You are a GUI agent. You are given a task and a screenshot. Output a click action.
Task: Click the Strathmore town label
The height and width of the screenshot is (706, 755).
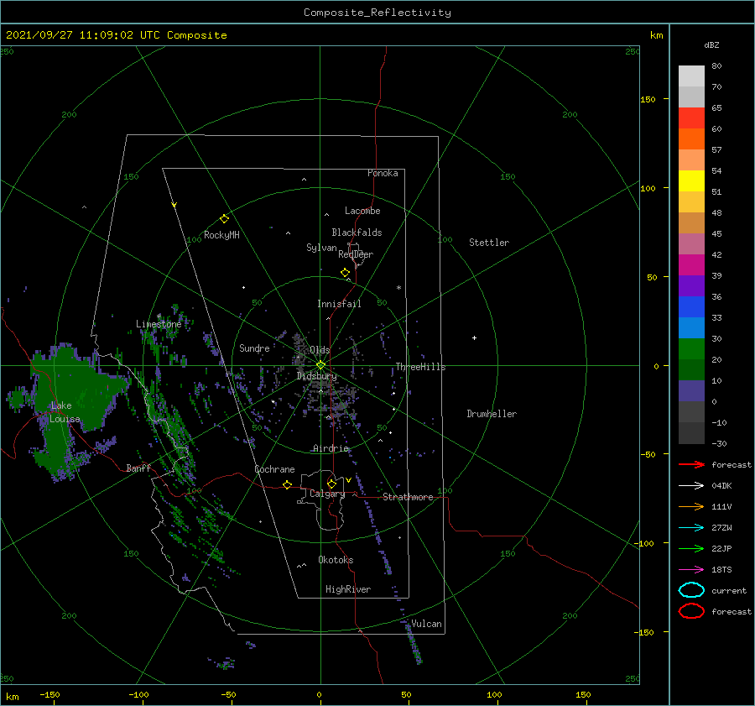point(408,497)
